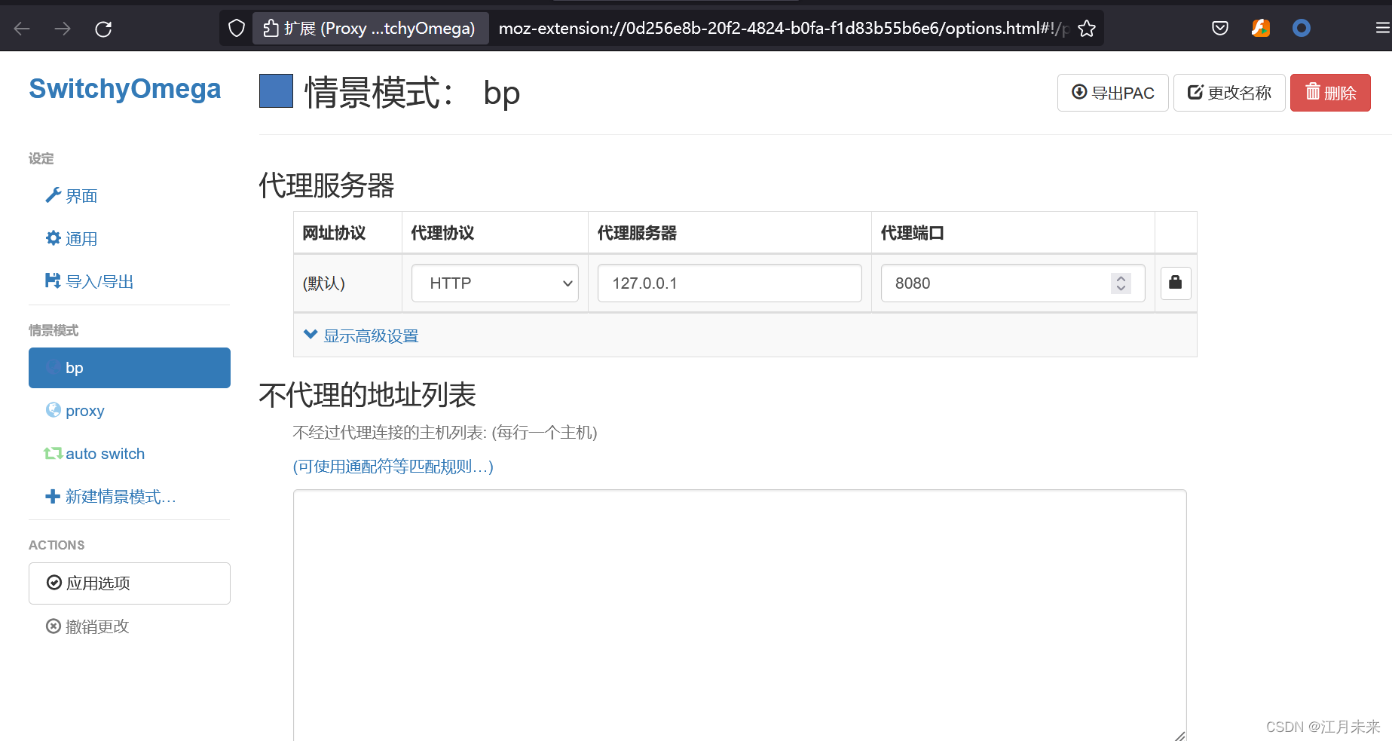This screenshot has height=741, width=1392.
Task: Select the proxy profile
Action: (x=75, y=411)
